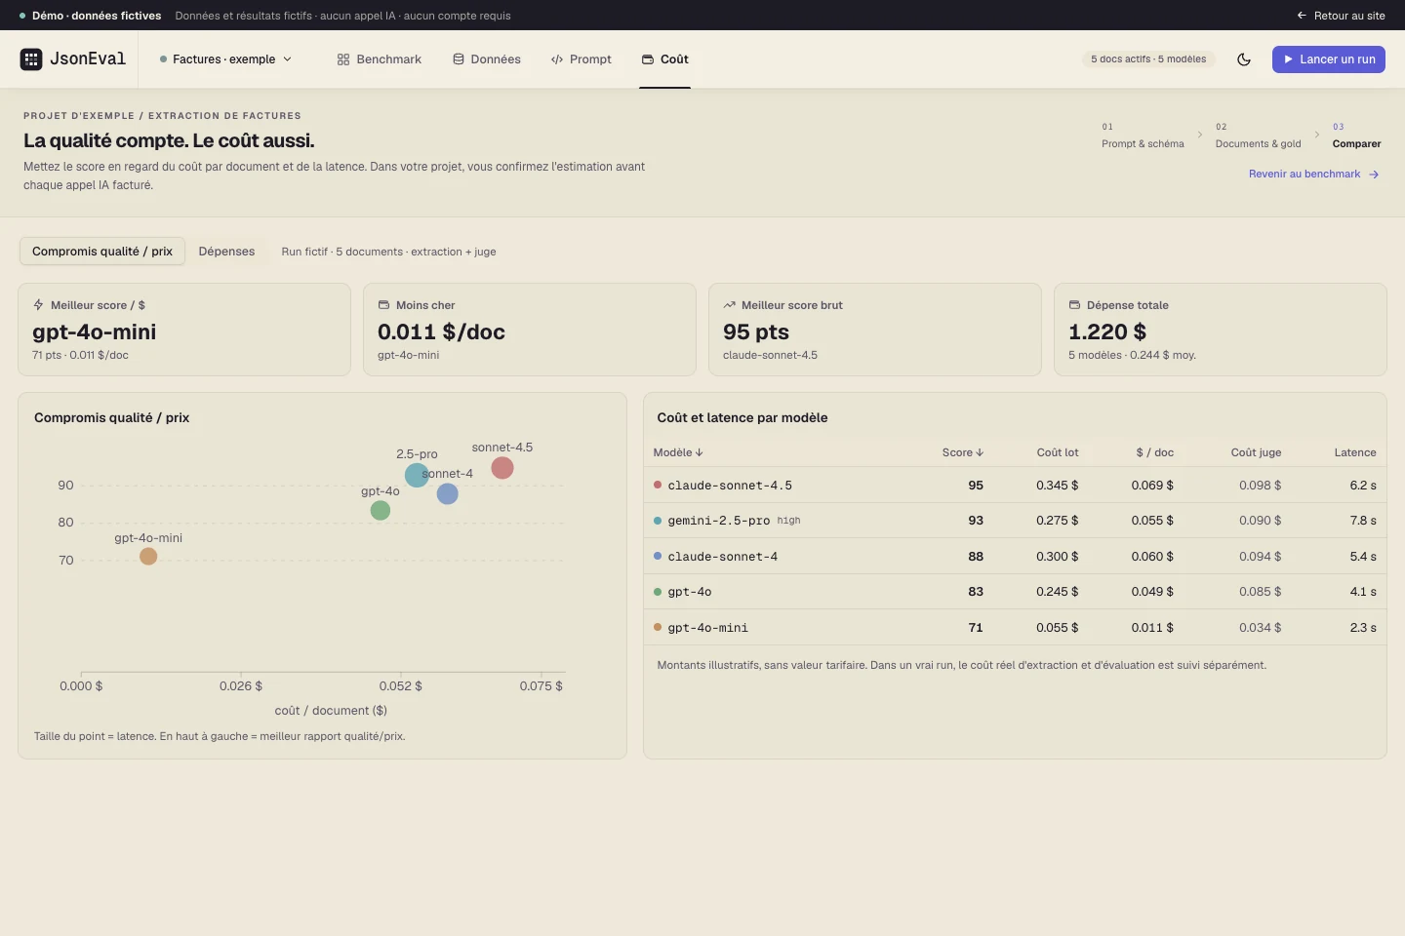Select the Dépenses toggle view
This screenshot has height=936, width=1405.
tap(226, 252)
